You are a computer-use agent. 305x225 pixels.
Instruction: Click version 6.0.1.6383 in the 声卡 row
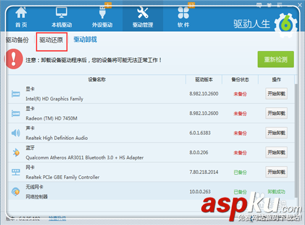coord(200,133)
